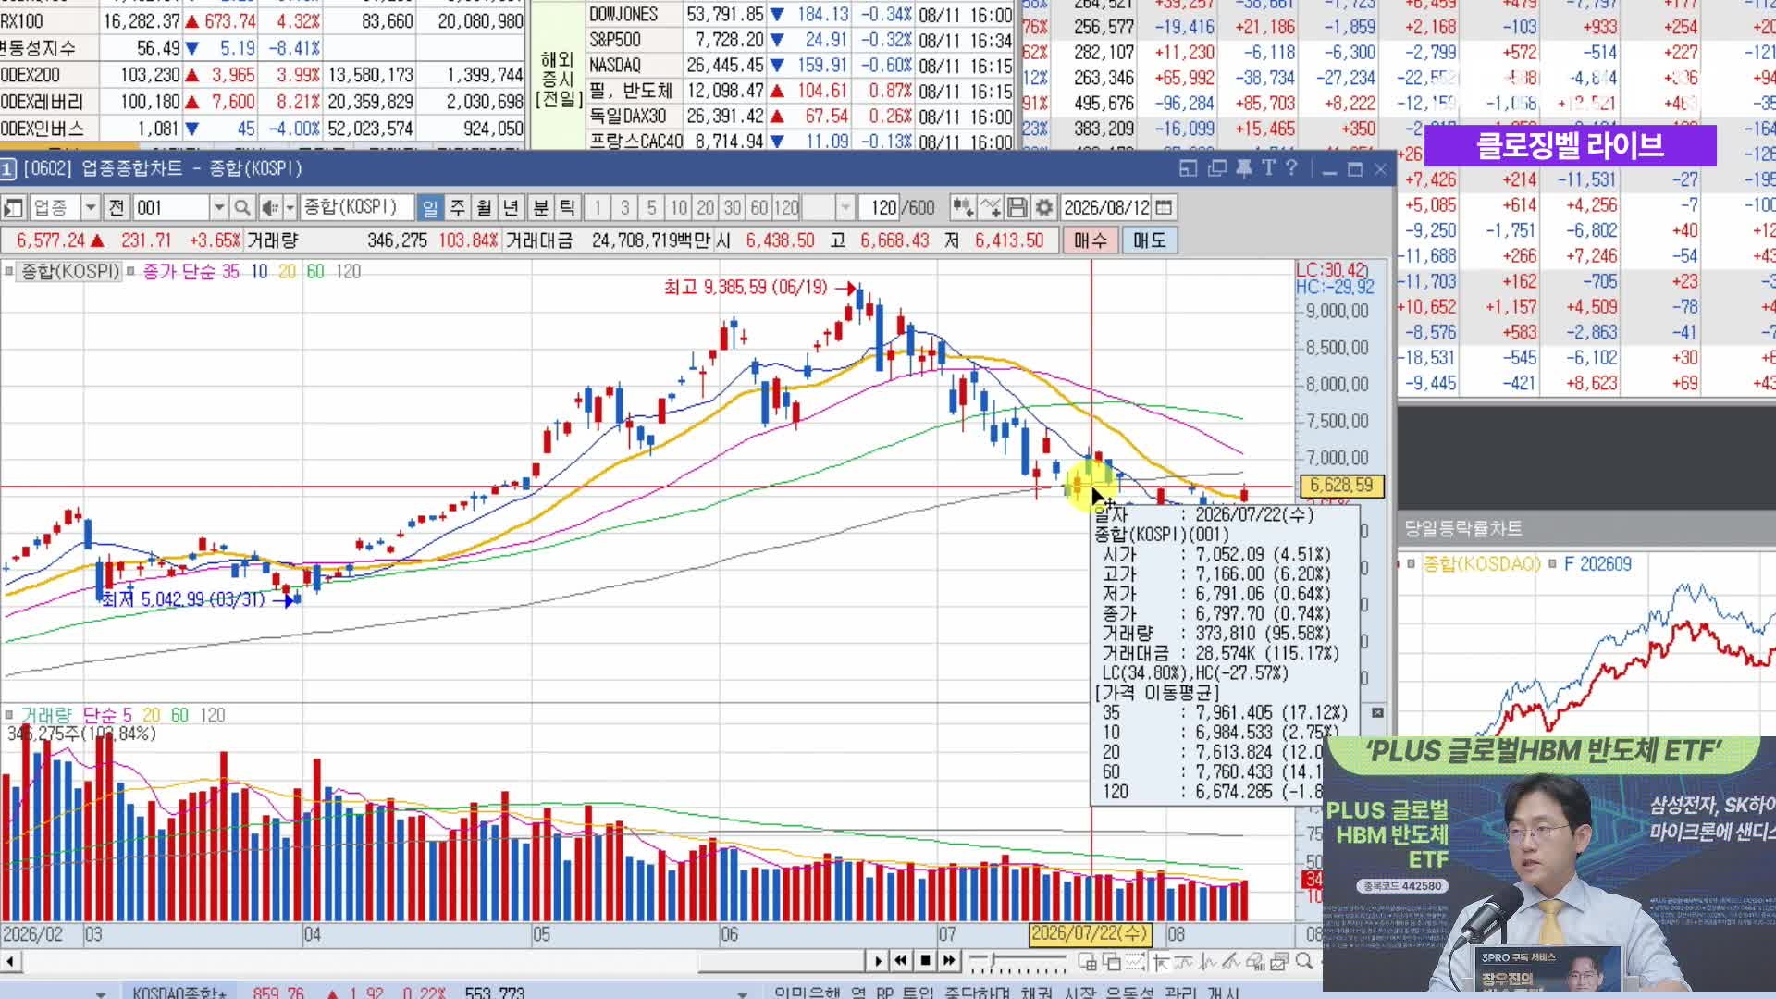Play chart replay with the play arrow
The height and width of the screenshot is (999, 1776).
878,961
